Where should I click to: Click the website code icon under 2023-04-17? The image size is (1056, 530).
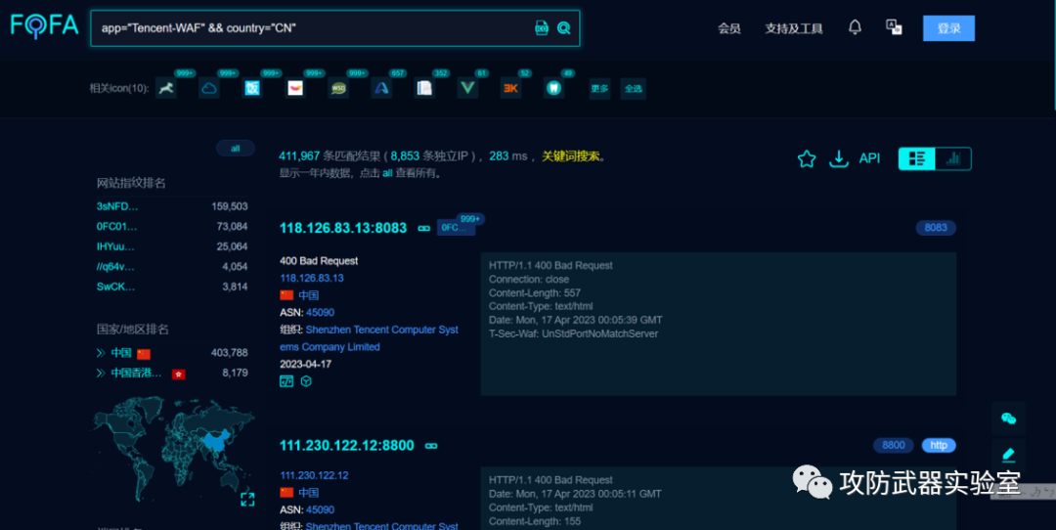[x=286, y=381]
